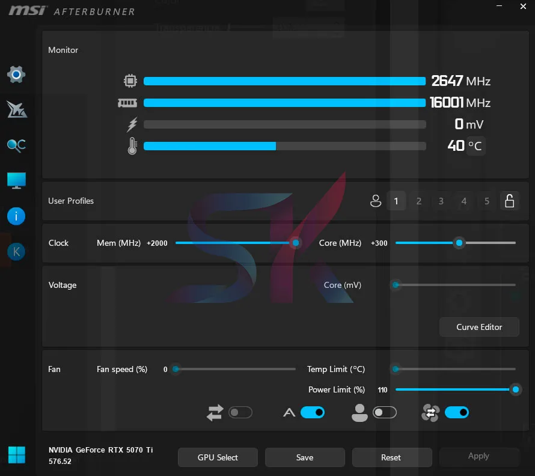
Task: Click the 16001 MHz memory clock reading
Action: point(460,103)
